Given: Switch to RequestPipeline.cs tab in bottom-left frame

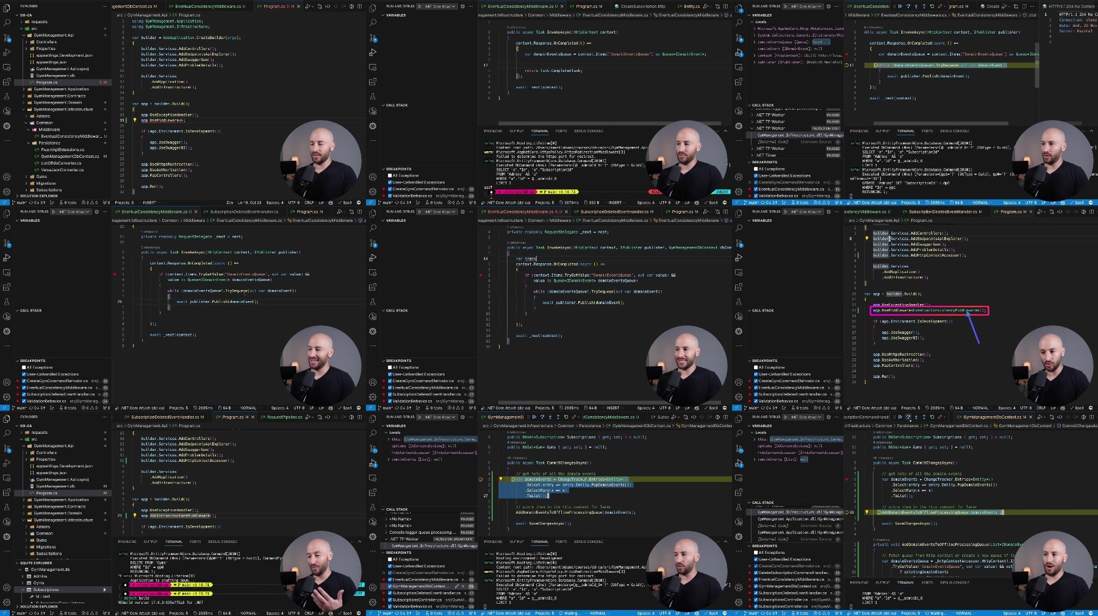Looking at the screenshot, I should tap(281, 417).
